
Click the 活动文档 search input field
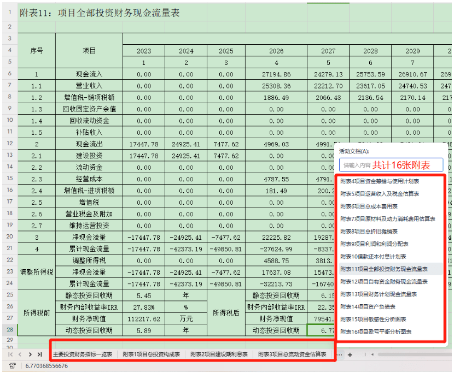pyautogui.click(x=391, y=165)
